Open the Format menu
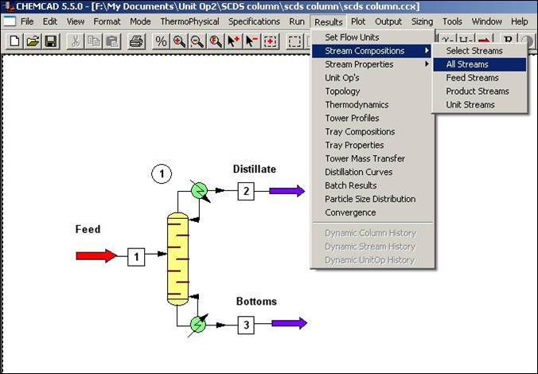This screenshot has height=374, width=538. (107, 21)
